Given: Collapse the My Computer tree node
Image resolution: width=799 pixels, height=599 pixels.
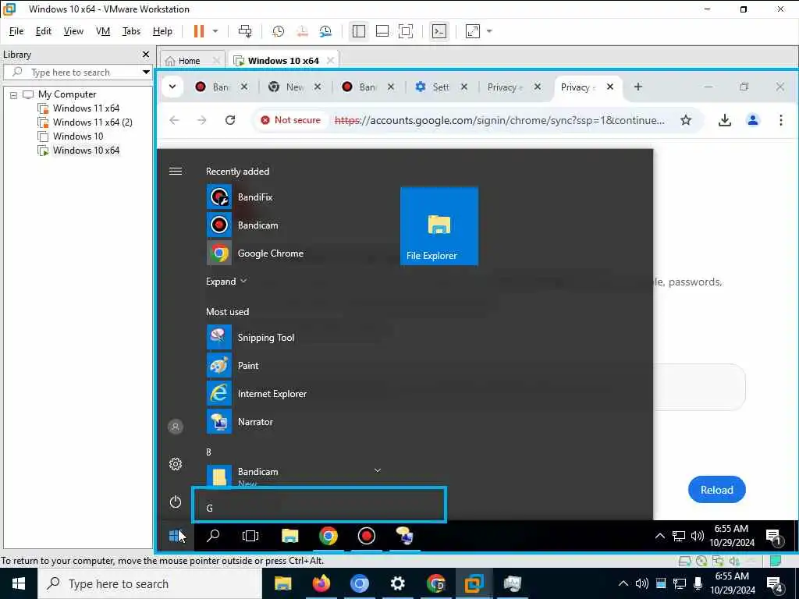Looking at the screenshot, I should tap(14, 94).
